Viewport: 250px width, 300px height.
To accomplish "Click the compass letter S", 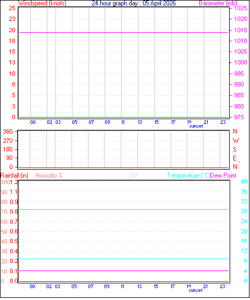I will pyautogui.click(x=234, y=149).
